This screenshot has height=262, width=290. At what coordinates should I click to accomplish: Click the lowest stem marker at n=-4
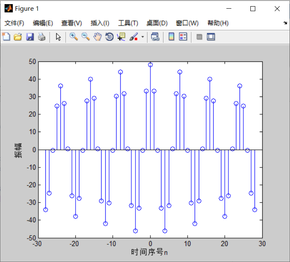coord(135,231)
